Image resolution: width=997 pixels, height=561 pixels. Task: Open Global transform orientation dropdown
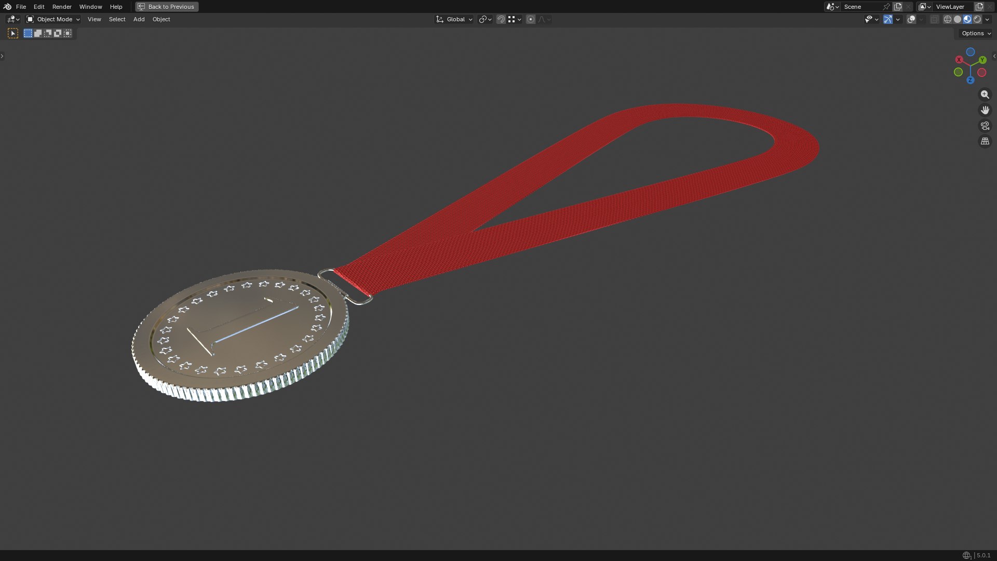coord(454,19)
